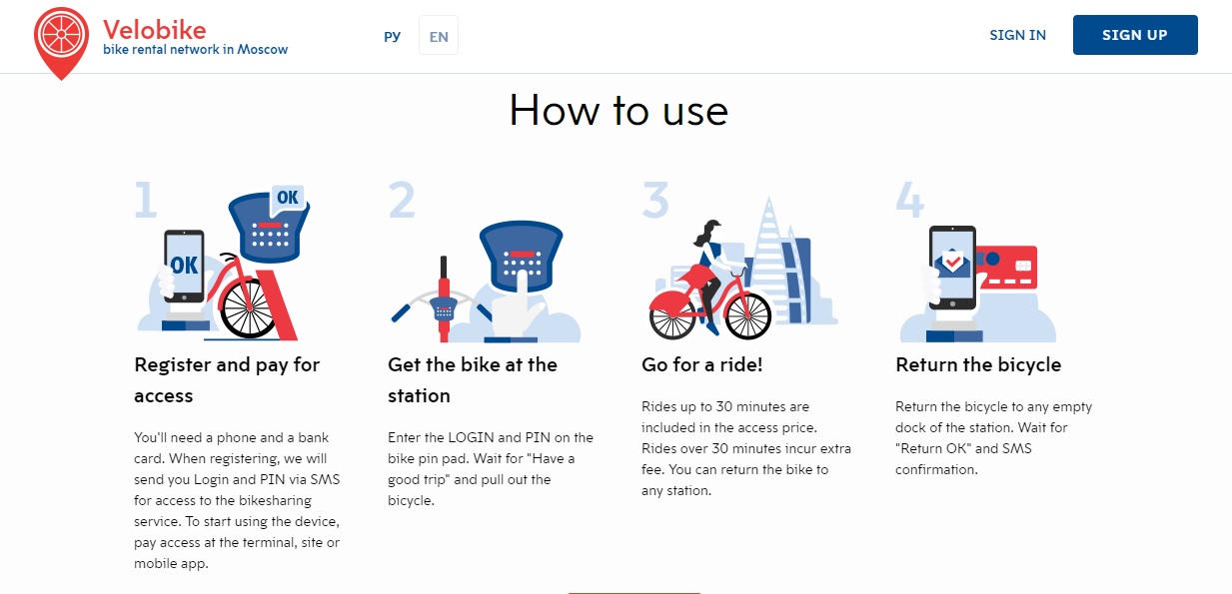Click the 'Register and pay for access' heading

coord(227,380)
